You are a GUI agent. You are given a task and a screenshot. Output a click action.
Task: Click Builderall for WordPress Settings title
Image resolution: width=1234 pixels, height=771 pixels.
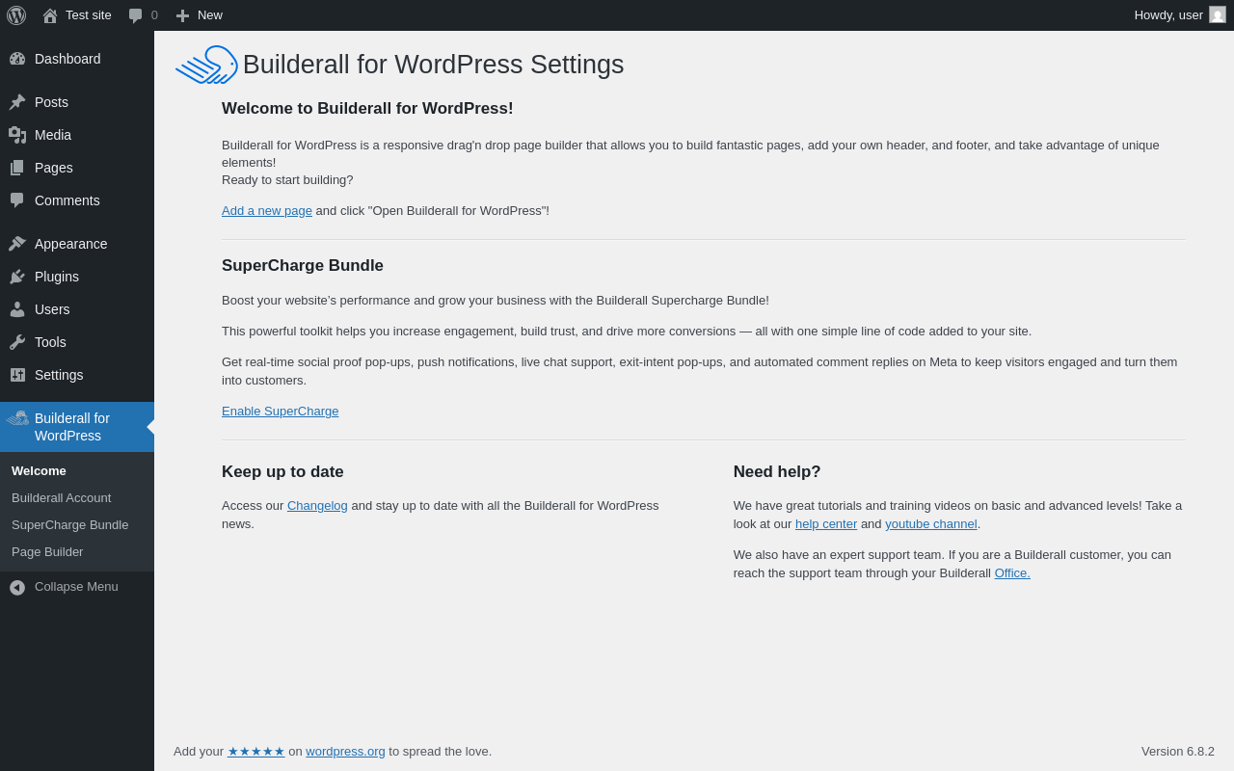point(433,65)
